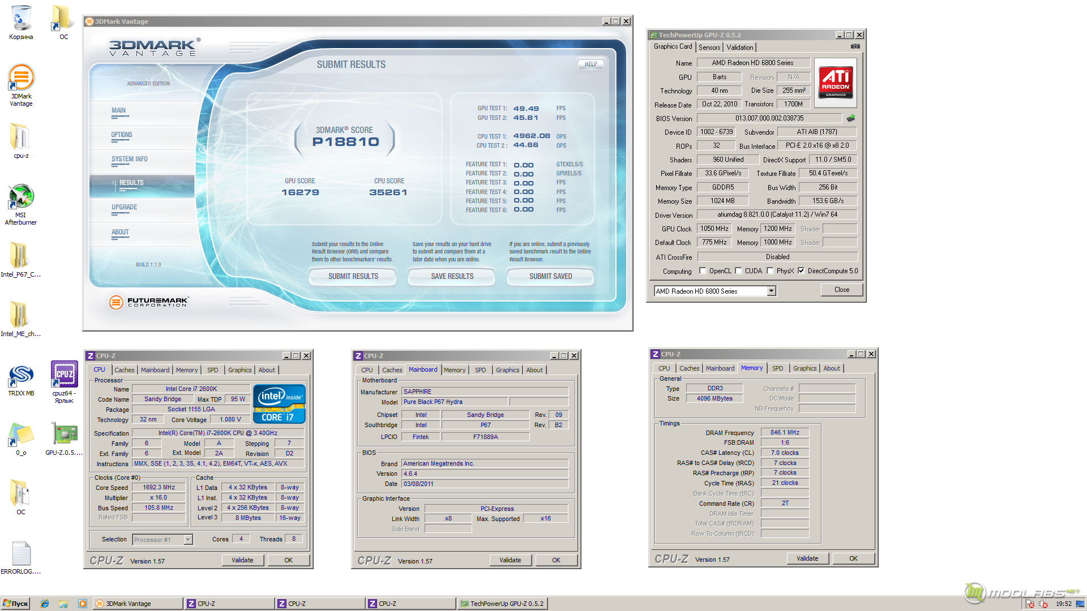1087x611 pixels.
Task: Toggle the OpenCL checkbox in GPU-Z
Action: [x=703, y=271]
